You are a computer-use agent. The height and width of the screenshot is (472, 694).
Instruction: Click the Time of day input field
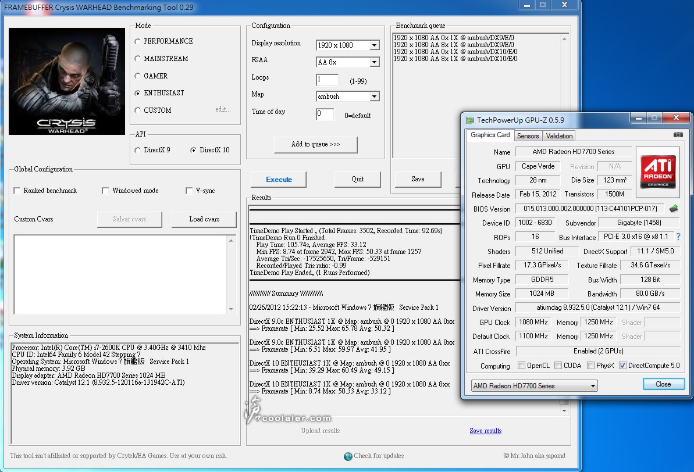pyautogui.click(x=325, y=114)
